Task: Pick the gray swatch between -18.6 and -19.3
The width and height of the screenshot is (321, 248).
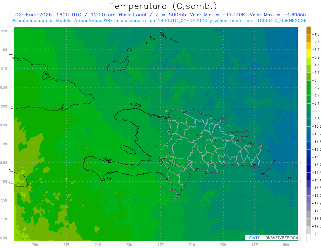Action: (308, 222)
